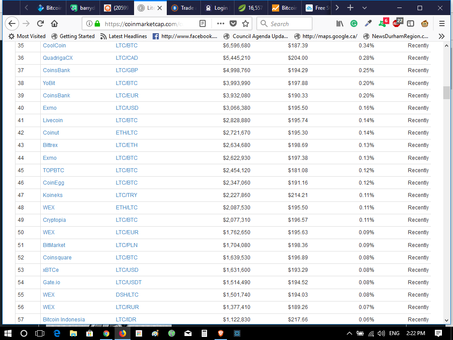Close the active Litecoin tab
Image resolution: width=453 pixels, height=340 pixels.
(x=160, y=8)
